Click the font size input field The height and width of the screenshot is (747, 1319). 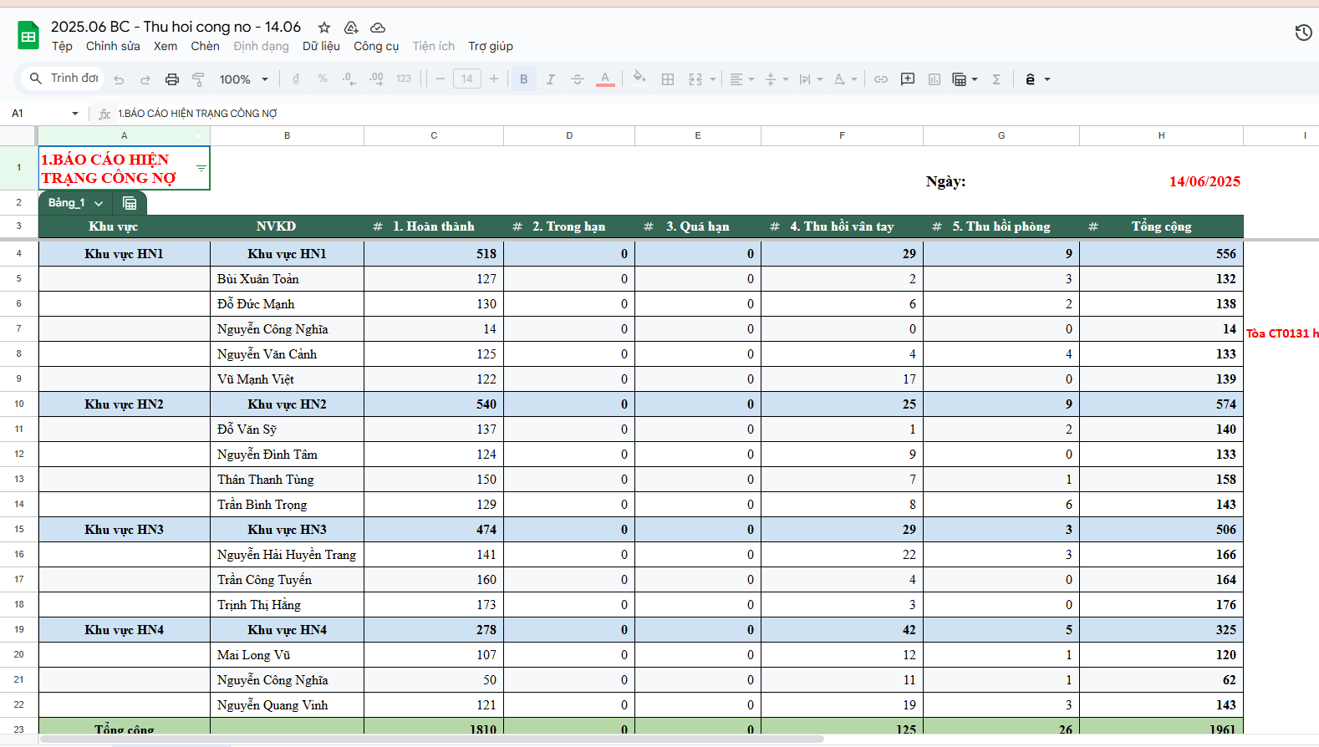pyautogui.click(x=466, y=79)
